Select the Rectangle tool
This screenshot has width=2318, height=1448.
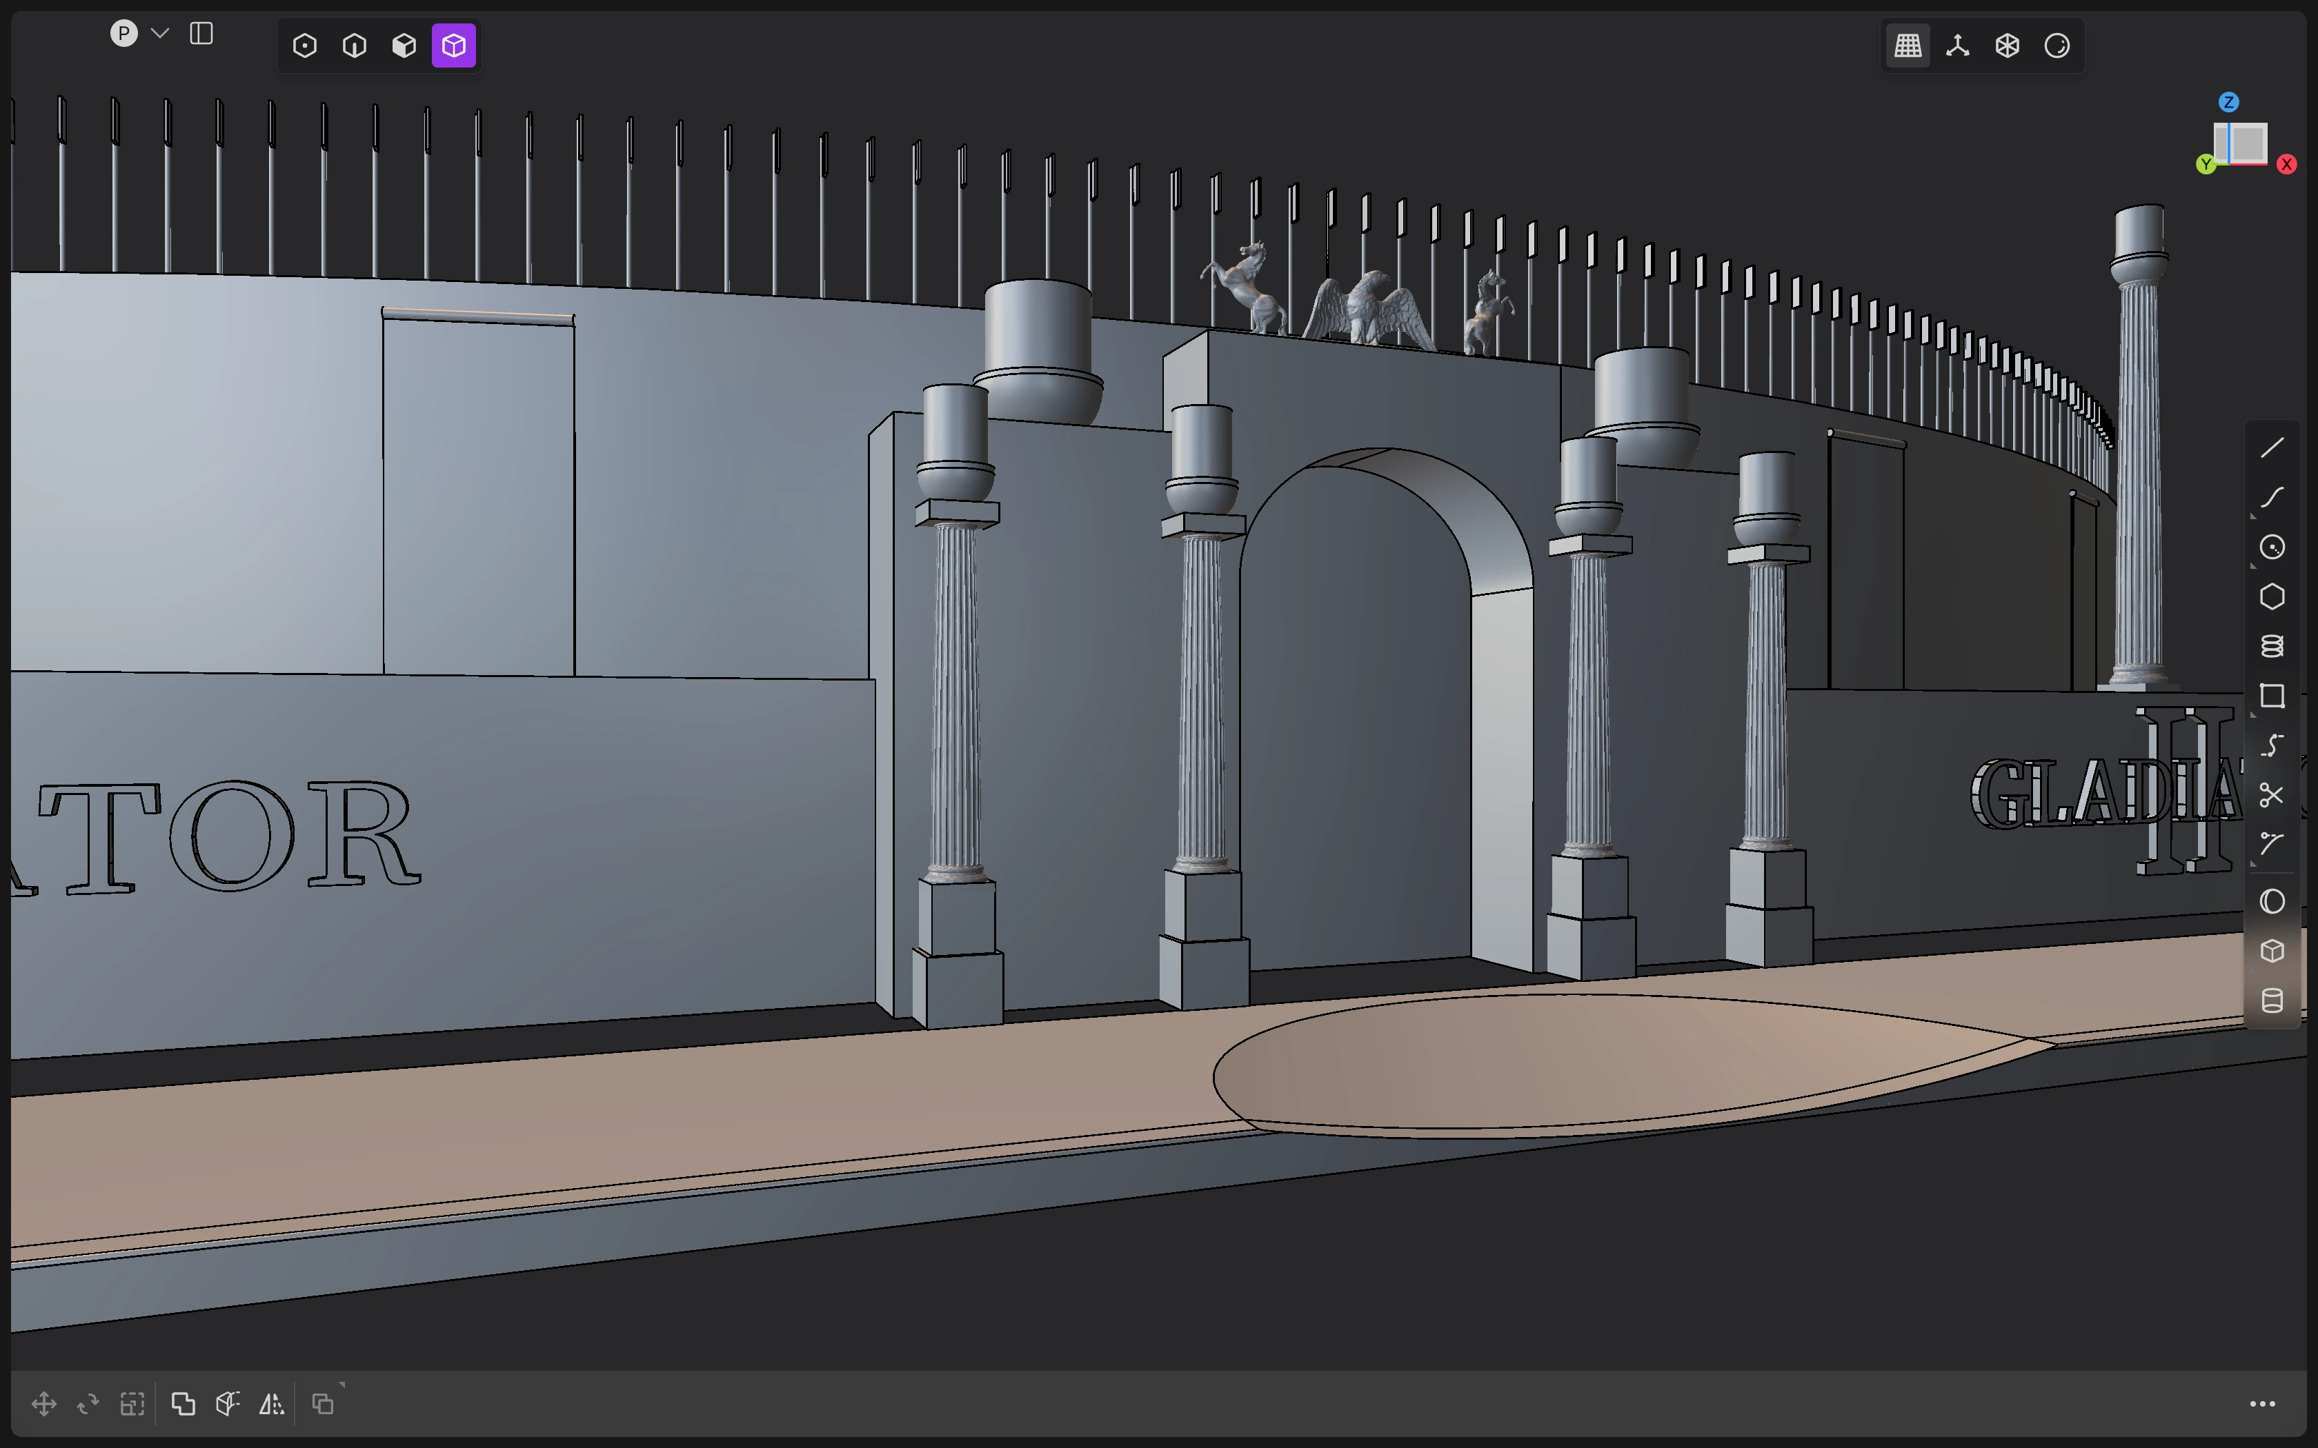click(2272, 696)
